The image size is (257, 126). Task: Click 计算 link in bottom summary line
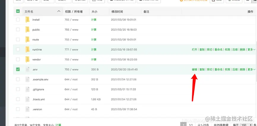point(58,125)
